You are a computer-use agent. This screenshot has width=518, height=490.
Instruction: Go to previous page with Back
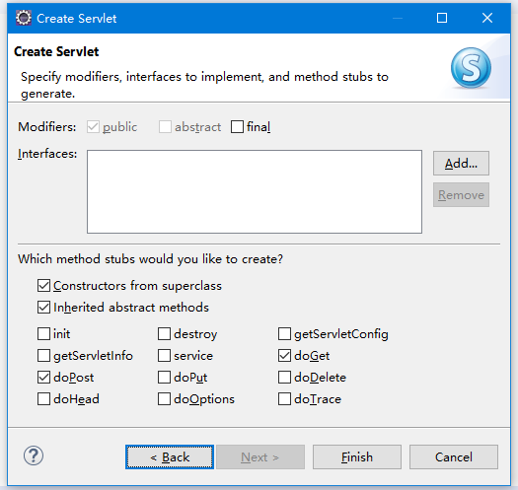[x=170, y=457]
